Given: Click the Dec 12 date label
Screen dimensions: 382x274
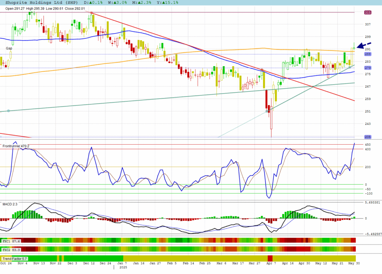Looking at the screenshot, I should click(x=89, y=263).
